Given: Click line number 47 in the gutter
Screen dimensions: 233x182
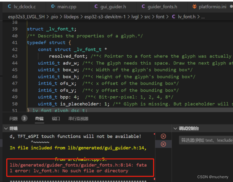Looking at the screenshot, I should (15, 83).
